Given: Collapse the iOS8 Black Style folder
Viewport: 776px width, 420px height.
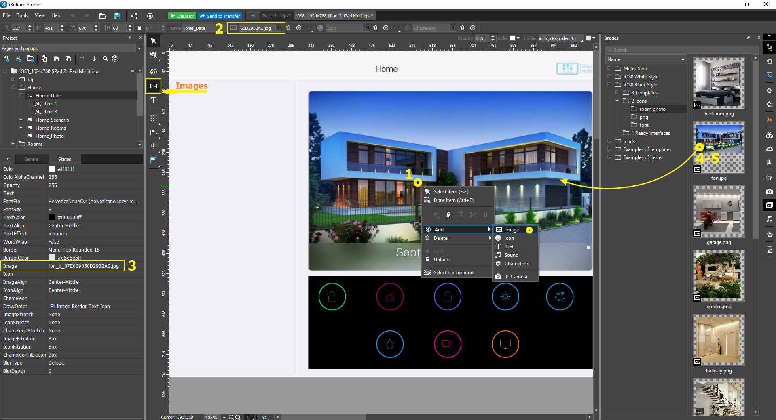Looking at the screenshot, I should [609, 84].
